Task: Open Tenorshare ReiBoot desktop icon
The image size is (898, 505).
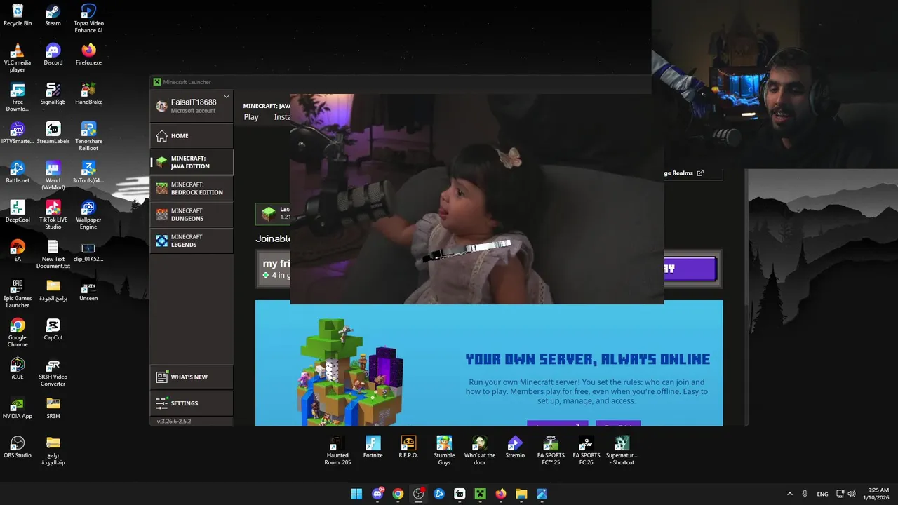Action: [88, 136]
